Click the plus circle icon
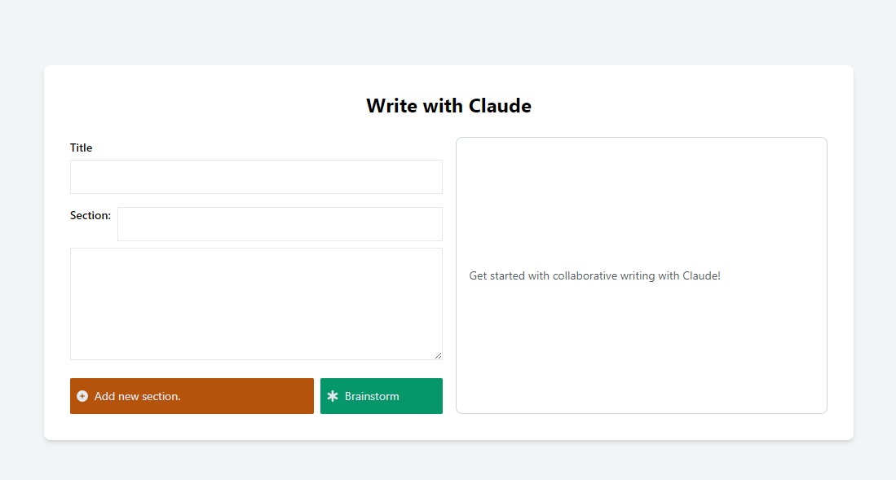 tap(82, 396)
